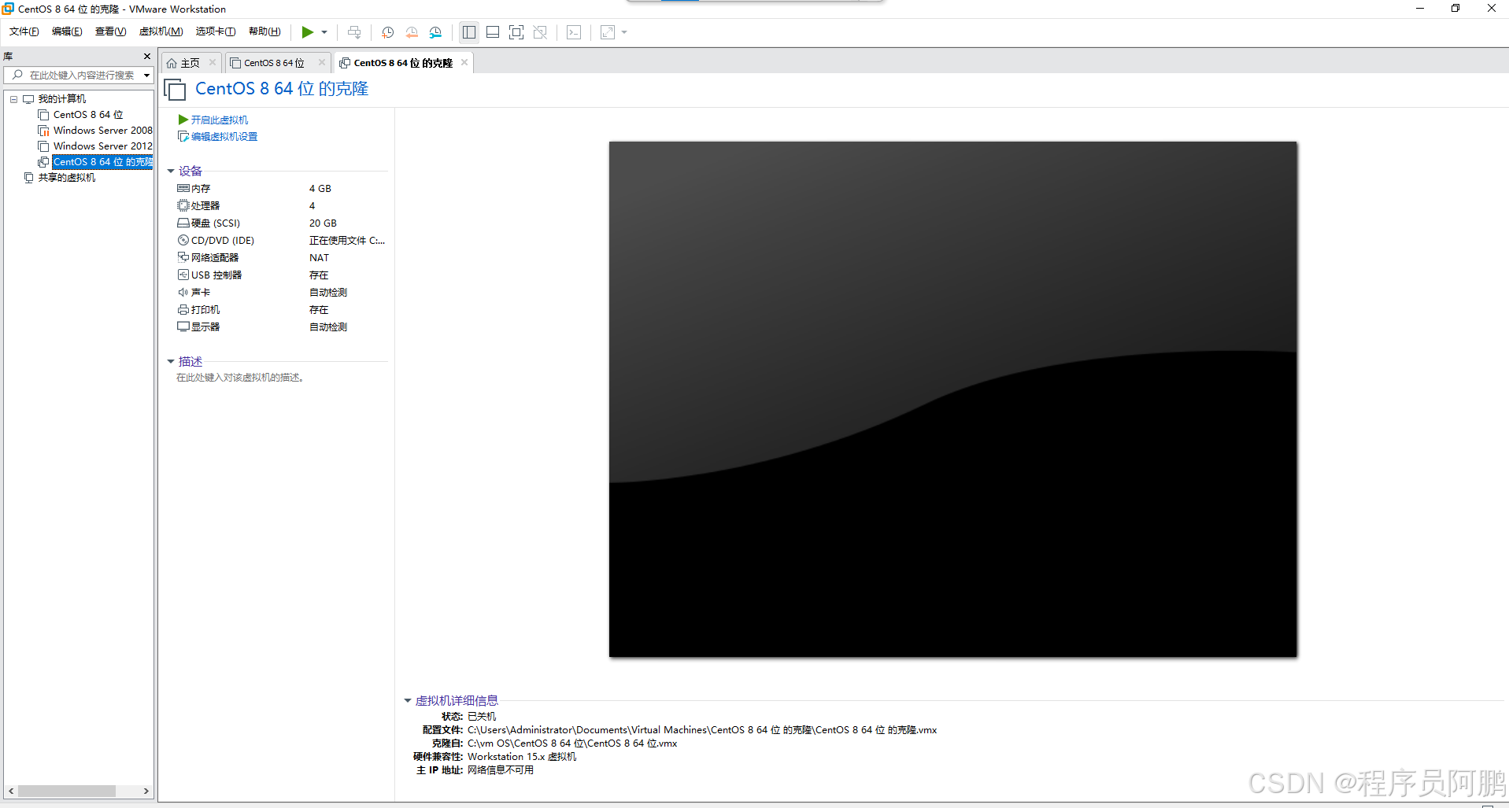Viewport: 1509px width, 808px height.
Task: Toggle the thumbnail bar view icon
Action: [493, 32]
